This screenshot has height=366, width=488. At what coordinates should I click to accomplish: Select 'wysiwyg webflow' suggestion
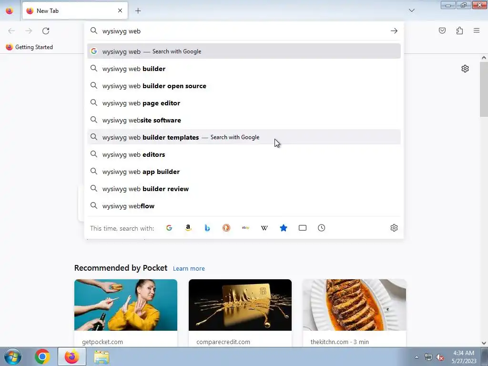(244, 206)
